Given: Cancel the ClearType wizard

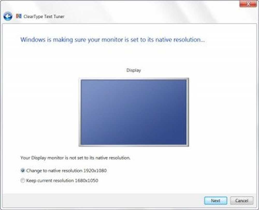Looking at the screenshot, I should tap(242, 201).
